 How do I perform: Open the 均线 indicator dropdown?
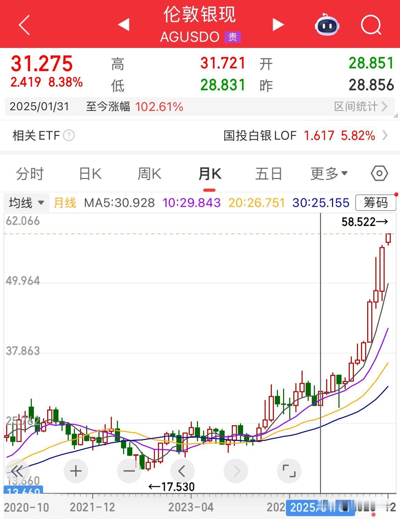(x=27, y=203)
